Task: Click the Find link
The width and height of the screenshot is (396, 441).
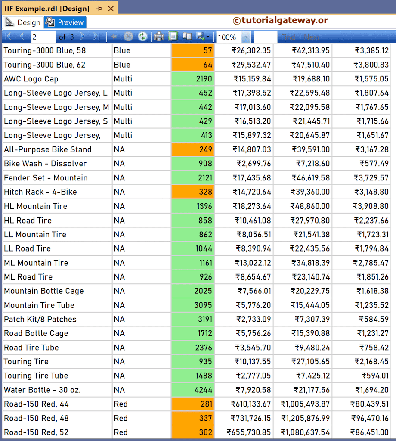Action: click(288, 36)
